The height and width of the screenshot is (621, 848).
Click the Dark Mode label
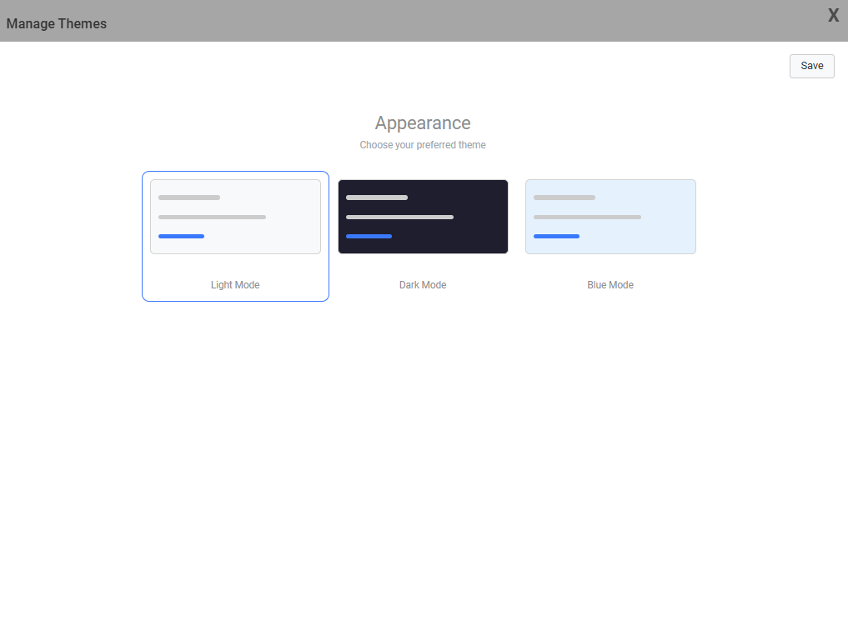coord(423,285)
